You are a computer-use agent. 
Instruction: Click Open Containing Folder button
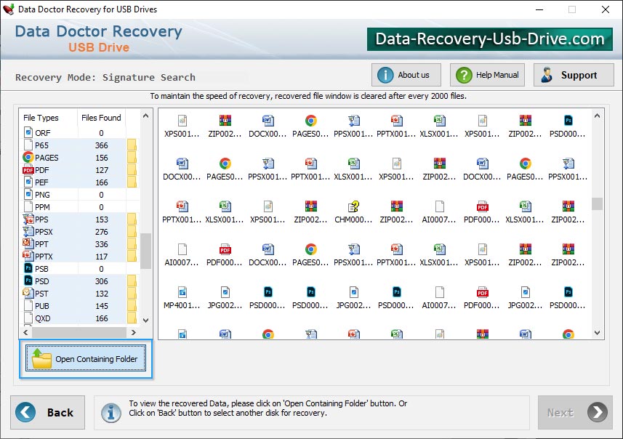[86, 358]
